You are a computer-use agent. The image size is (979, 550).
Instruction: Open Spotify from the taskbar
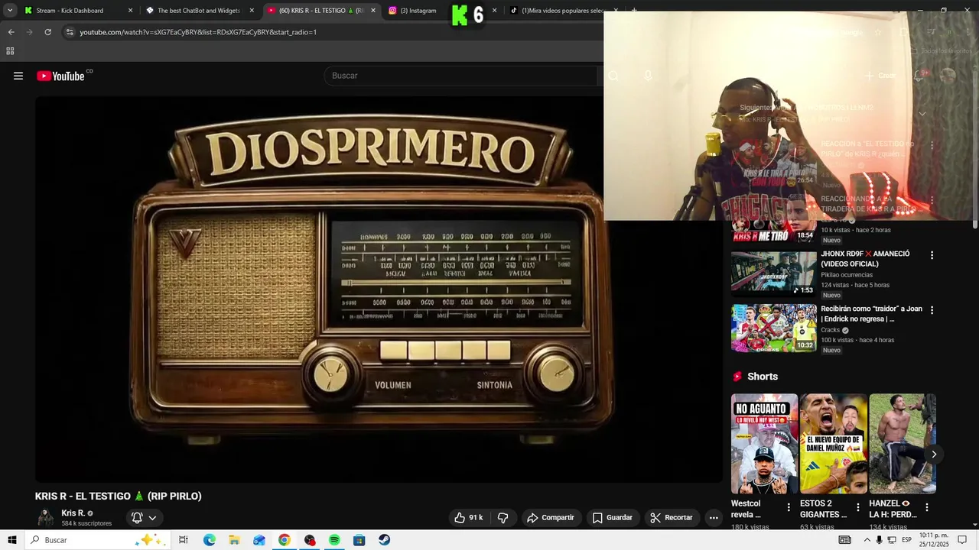click(x=334, y=540)
